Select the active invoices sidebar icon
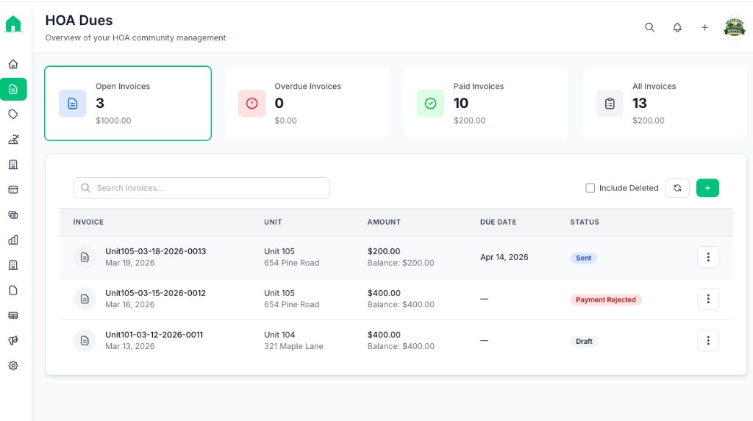The width and height of the screenshot is (753, 421). pos(13,90)
